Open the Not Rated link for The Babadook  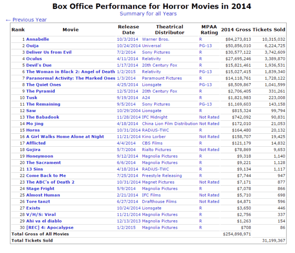point(209,117)
